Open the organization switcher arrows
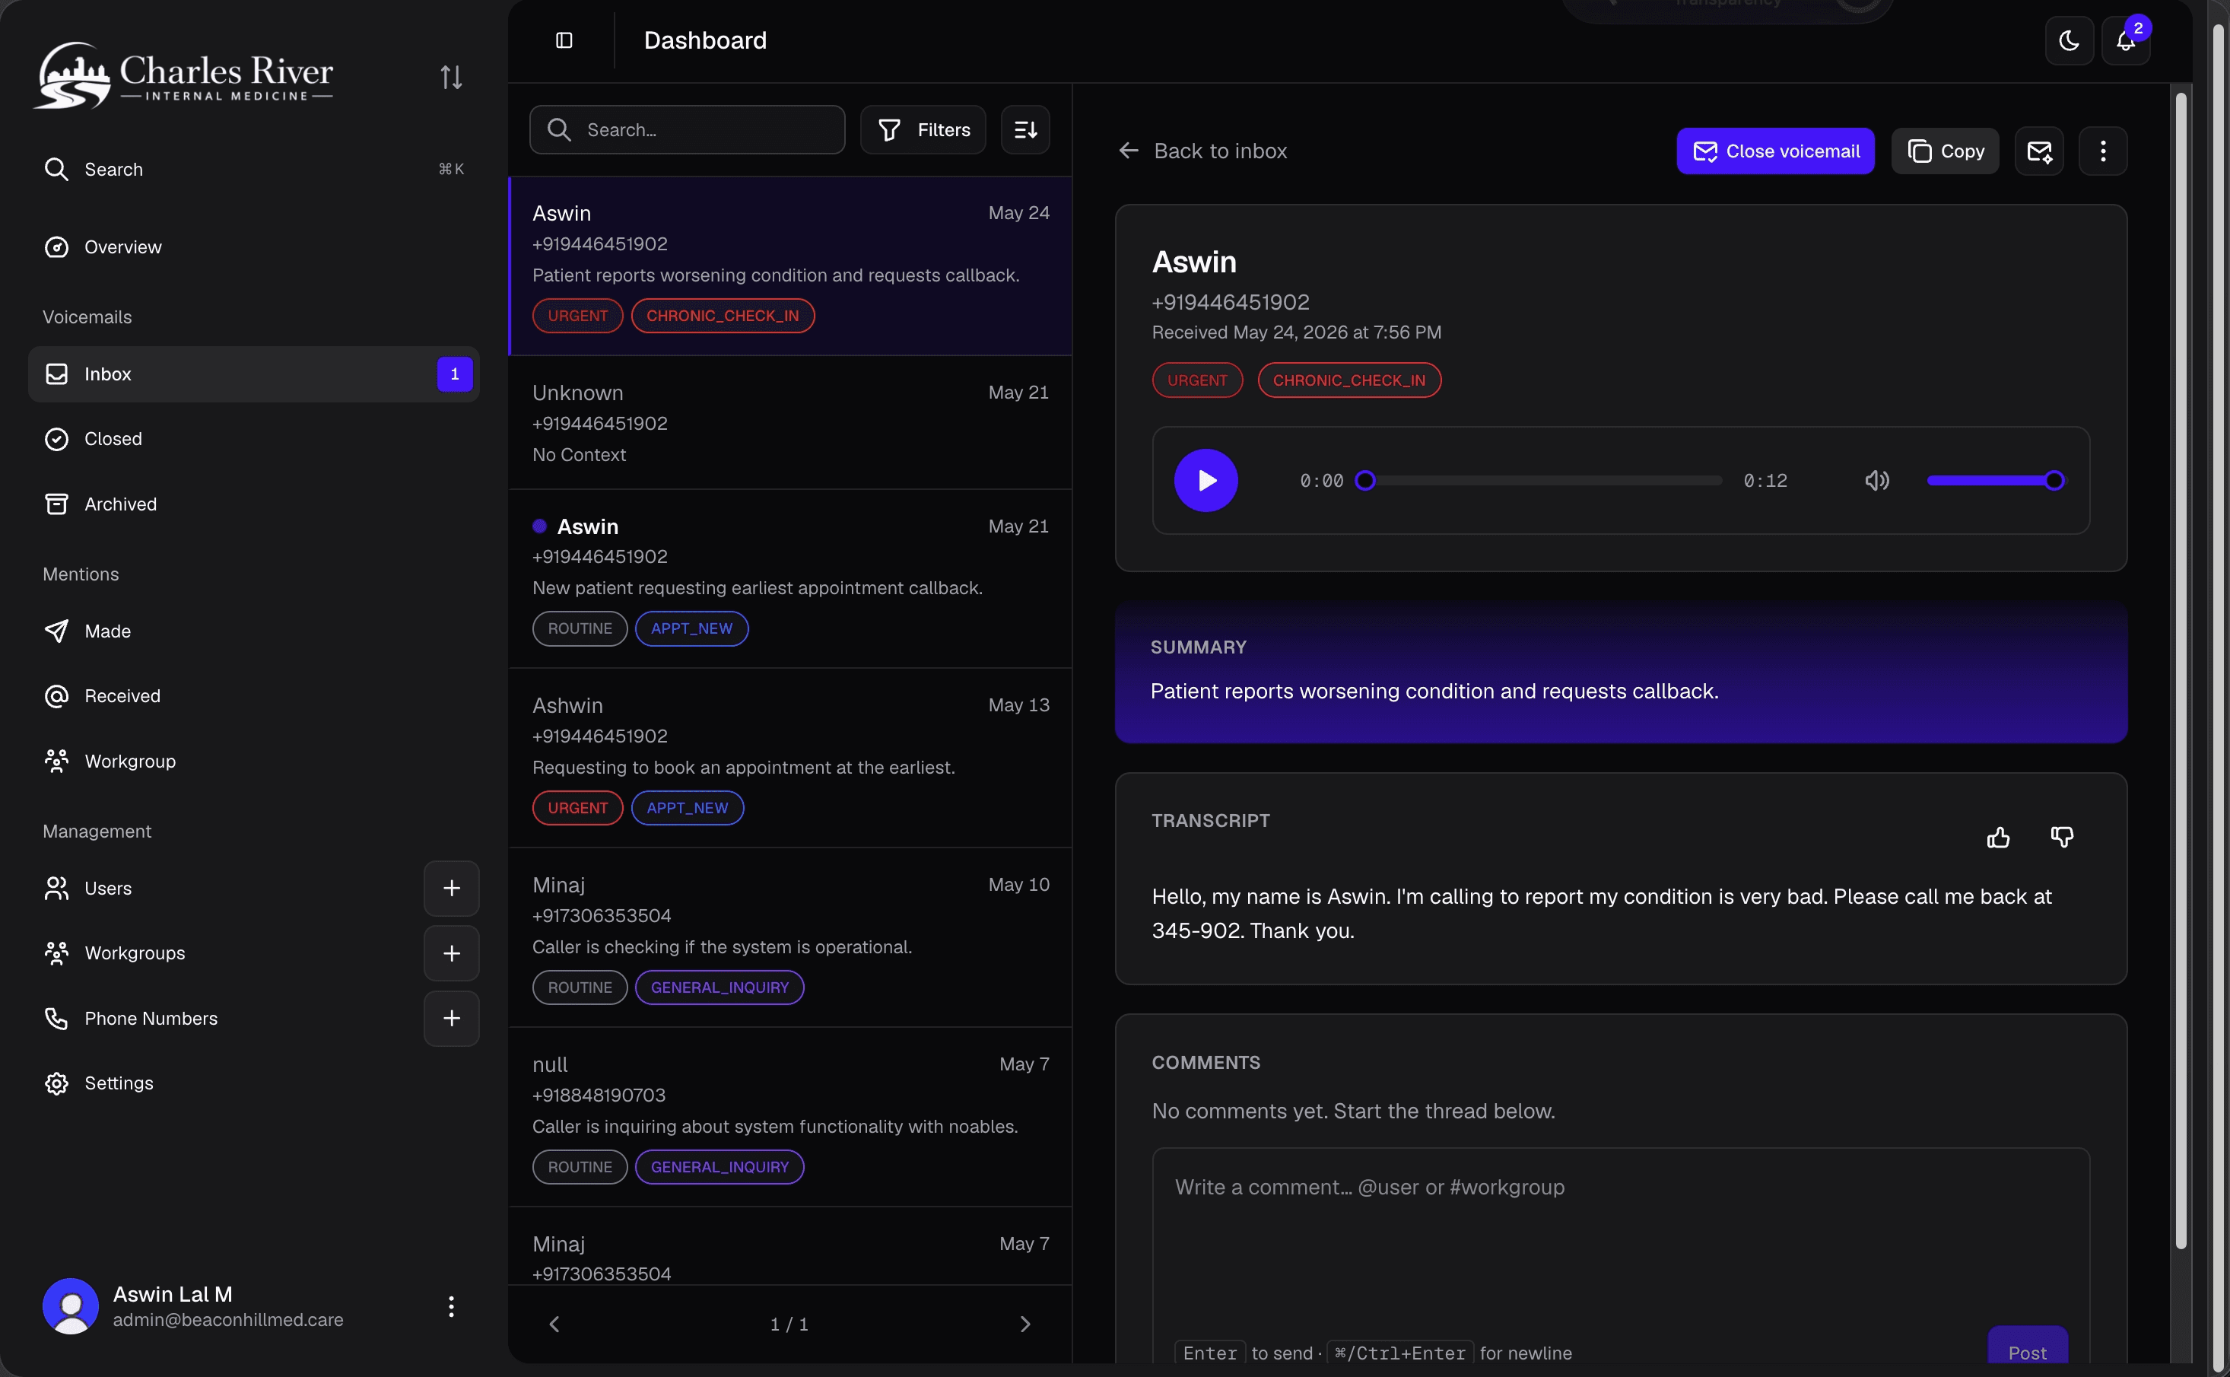The height and width of the screenshot is (1377, 2230). coord(450,78)
